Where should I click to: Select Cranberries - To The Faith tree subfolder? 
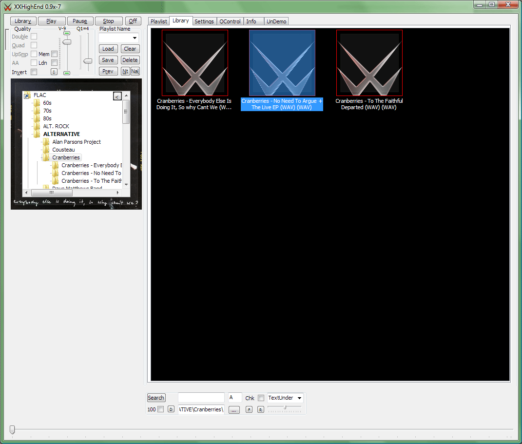point(91,181)
